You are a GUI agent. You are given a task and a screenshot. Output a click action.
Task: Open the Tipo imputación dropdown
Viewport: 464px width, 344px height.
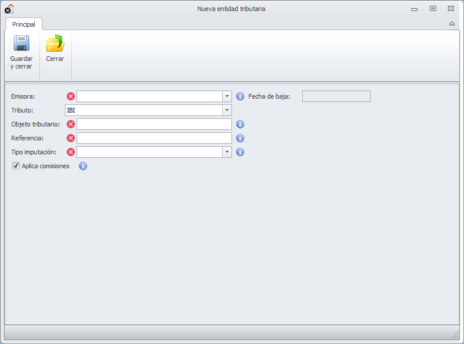(227, 152)
